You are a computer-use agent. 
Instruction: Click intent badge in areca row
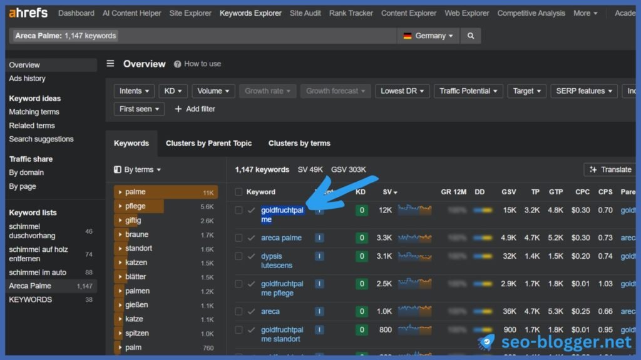point(319,311)
